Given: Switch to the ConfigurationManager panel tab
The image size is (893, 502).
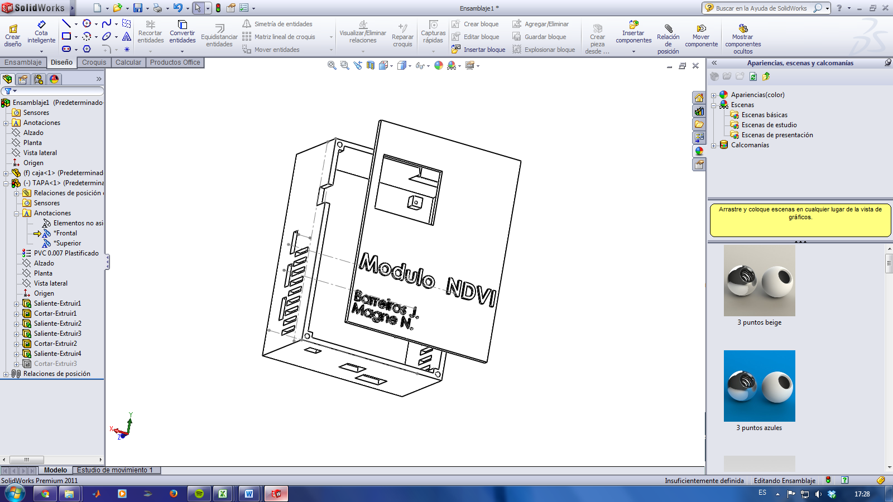Looking at the screenshot, I should 39,79.
